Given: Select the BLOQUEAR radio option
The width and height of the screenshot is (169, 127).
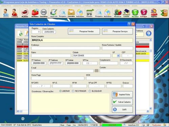Looking at the screenshot, I should [x=90, y=91].
